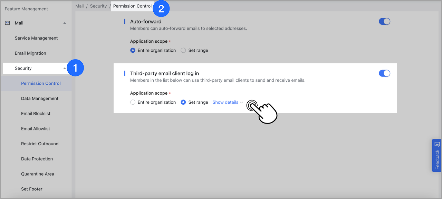The width and height of the screenshot is (442, 199).
Task: Click the Auto-forward section title
Action: (146, 21)
